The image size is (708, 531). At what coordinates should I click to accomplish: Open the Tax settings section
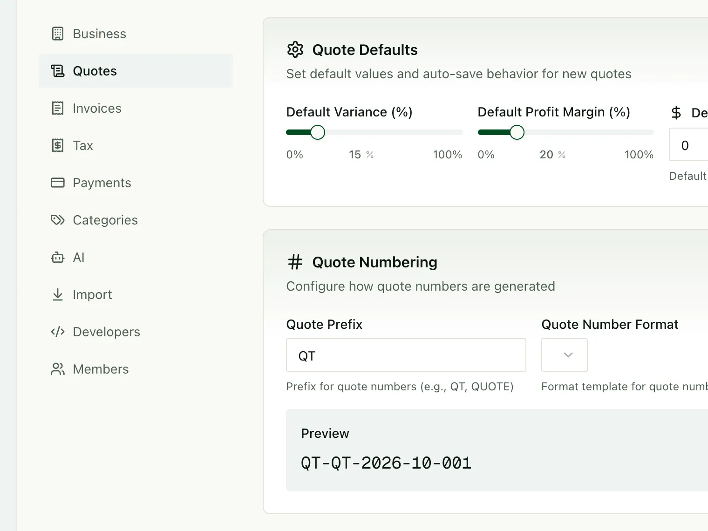point(136,145)
